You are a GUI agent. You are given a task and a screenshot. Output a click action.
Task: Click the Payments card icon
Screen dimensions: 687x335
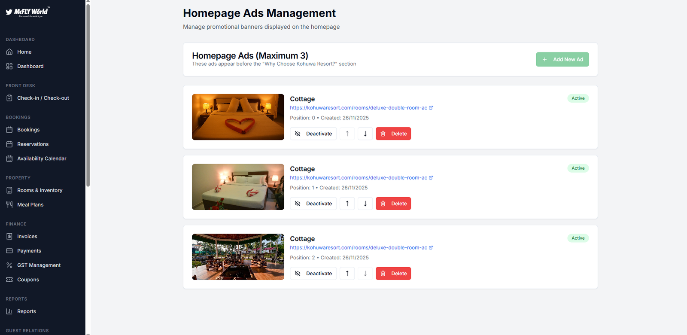pyautogui.click(x=9, y=251)
